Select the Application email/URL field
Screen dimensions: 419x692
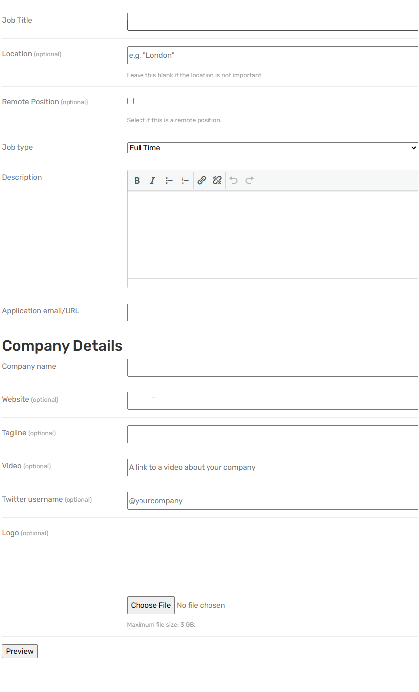pyautogui.click(x=272, y=312)
